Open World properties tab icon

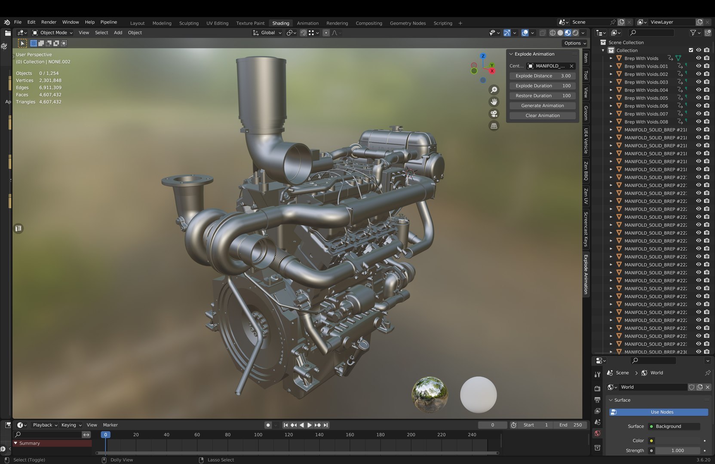pos(597,433)
